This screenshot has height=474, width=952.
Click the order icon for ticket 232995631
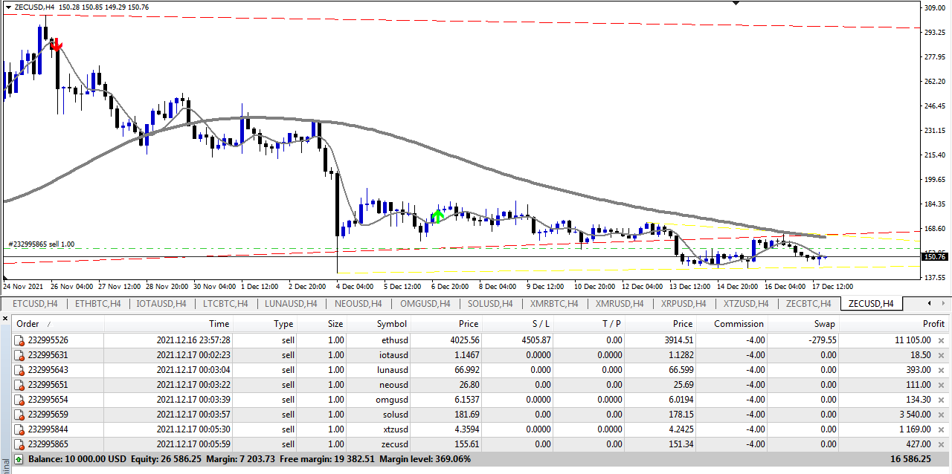tap(20, 355)
